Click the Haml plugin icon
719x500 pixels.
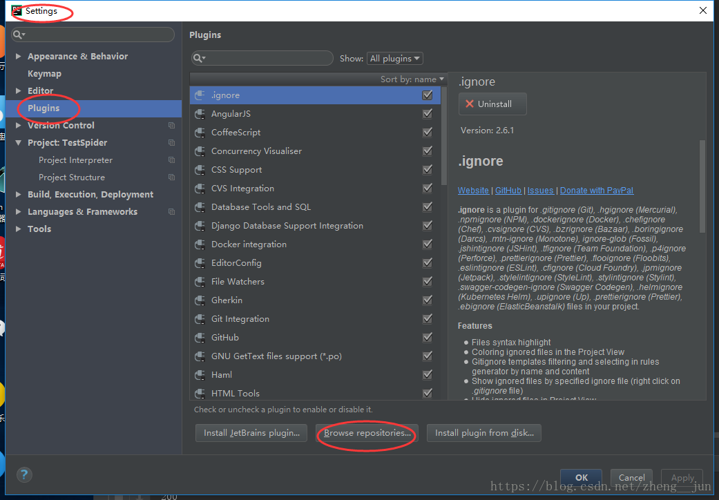[200, 375]
